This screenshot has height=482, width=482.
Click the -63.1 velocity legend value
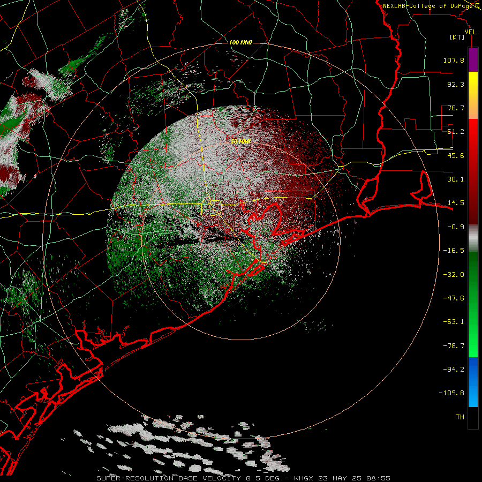click(x=454, y=322)
